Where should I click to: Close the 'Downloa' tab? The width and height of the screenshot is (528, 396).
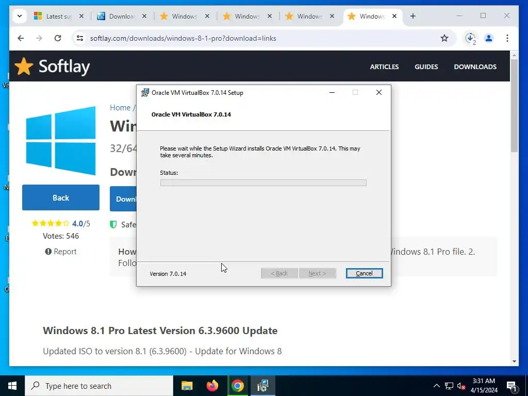point(144,16)
